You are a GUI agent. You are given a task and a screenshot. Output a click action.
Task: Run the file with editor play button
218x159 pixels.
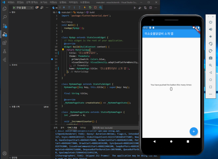[135, 8]
